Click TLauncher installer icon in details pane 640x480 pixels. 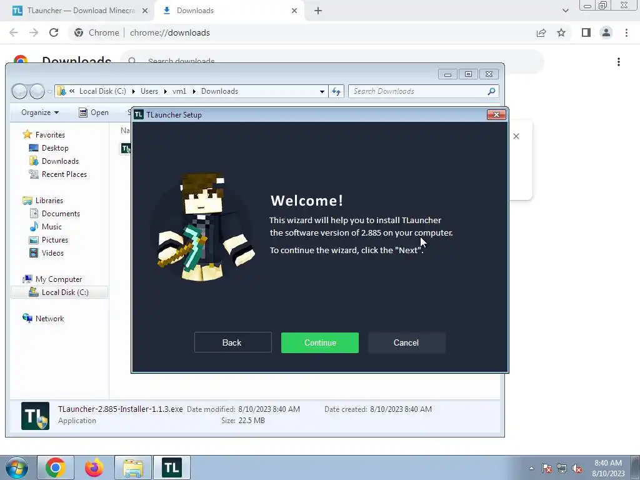[35, 416]
